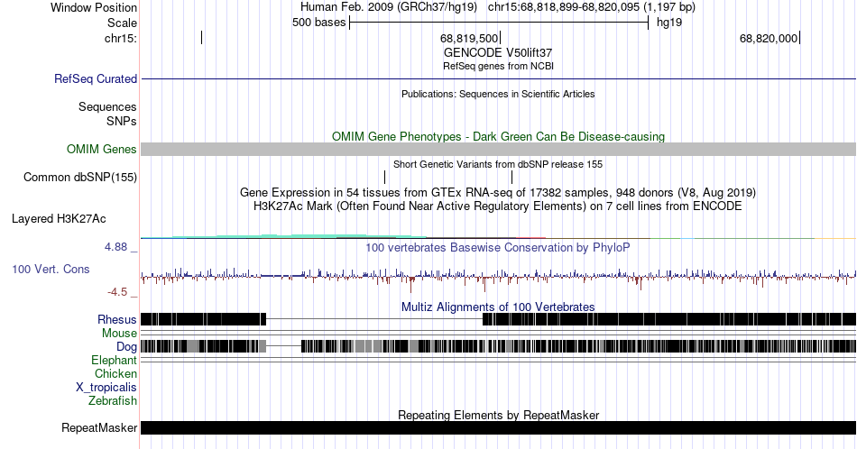Click 'Publications: Sequences in Scientific Articles' title

click(498, 94)
